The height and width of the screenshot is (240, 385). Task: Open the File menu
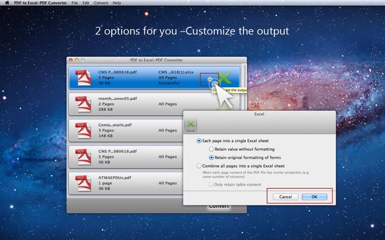click(75, 3)
